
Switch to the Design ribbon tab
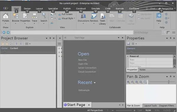27,9
